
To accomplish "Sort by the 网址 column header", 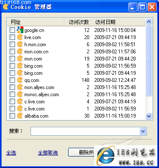I will click(36, 22).
